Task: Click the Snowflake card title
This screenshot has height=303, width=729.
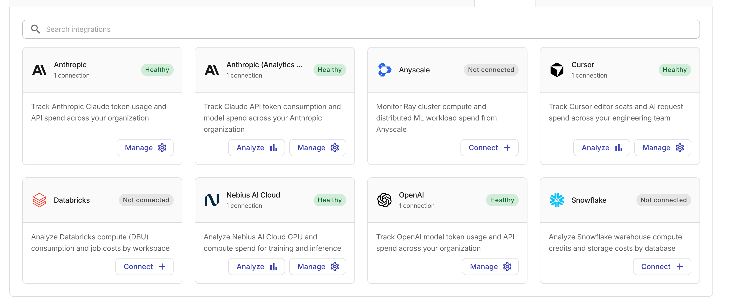Action: (589, 200)
